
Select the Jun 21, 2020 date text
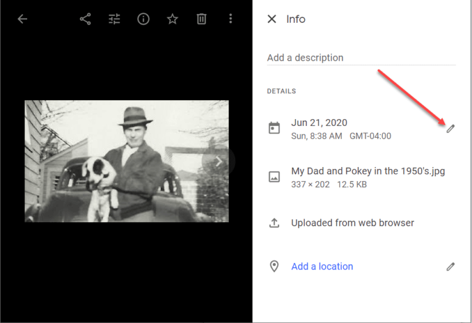coord(319,123)
